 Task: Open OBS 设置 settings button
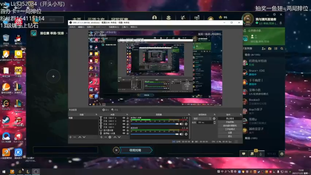click(x=230, y=133)
